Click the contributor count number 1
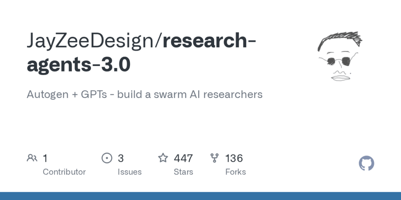 pyautogui.click(x=45, y=159)
